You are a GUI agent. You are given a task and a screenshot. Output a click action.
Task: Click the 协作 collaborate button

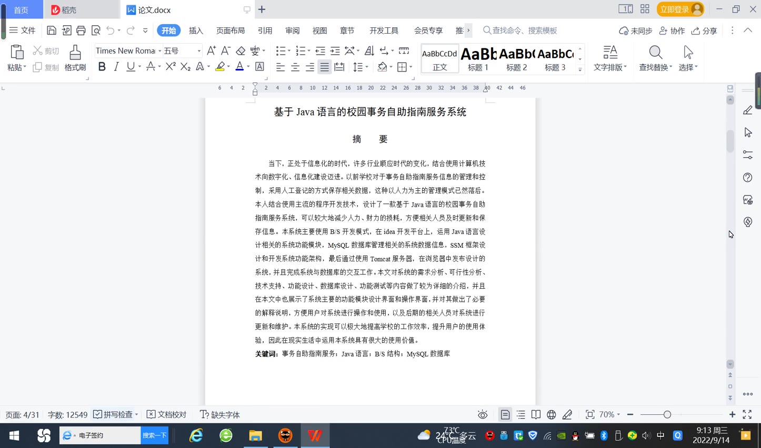click(672, 30)
